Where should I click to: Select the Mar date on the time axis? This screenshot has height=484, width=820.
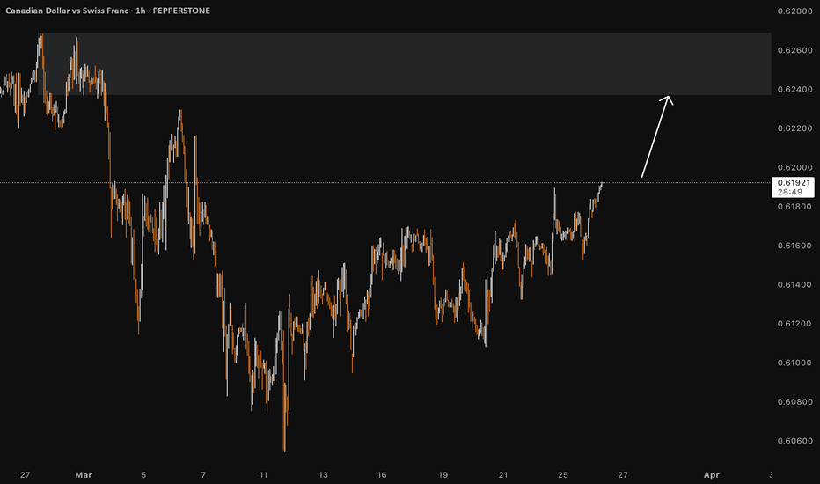84,475
